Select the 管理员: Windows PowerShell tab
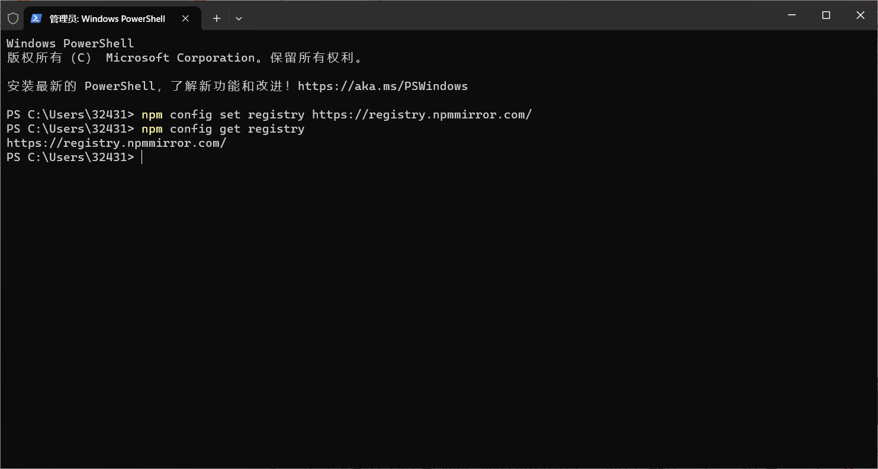Viewport: 878px width, 469px height. [x=107, y=18]
